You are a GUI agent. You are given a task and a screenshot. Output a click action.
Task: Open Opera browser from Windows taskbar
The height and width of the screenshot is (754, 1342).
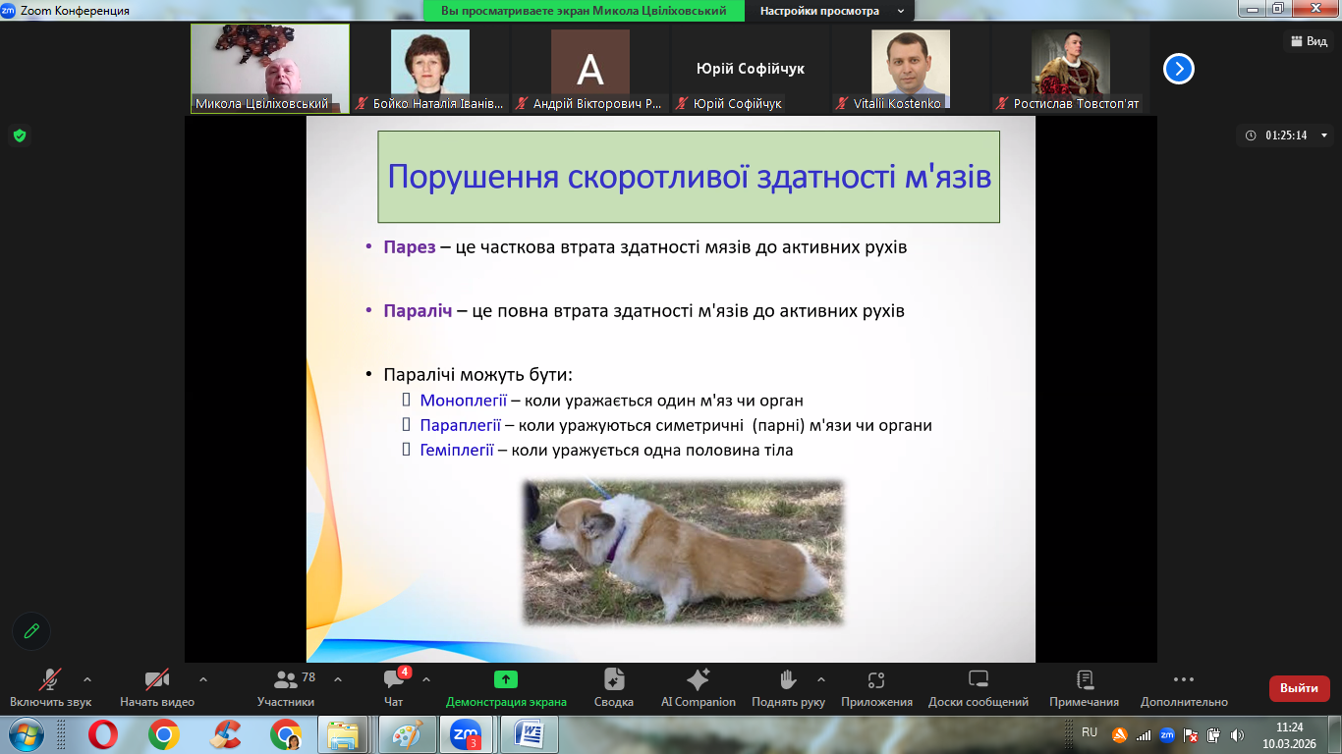tap(102, 733)
